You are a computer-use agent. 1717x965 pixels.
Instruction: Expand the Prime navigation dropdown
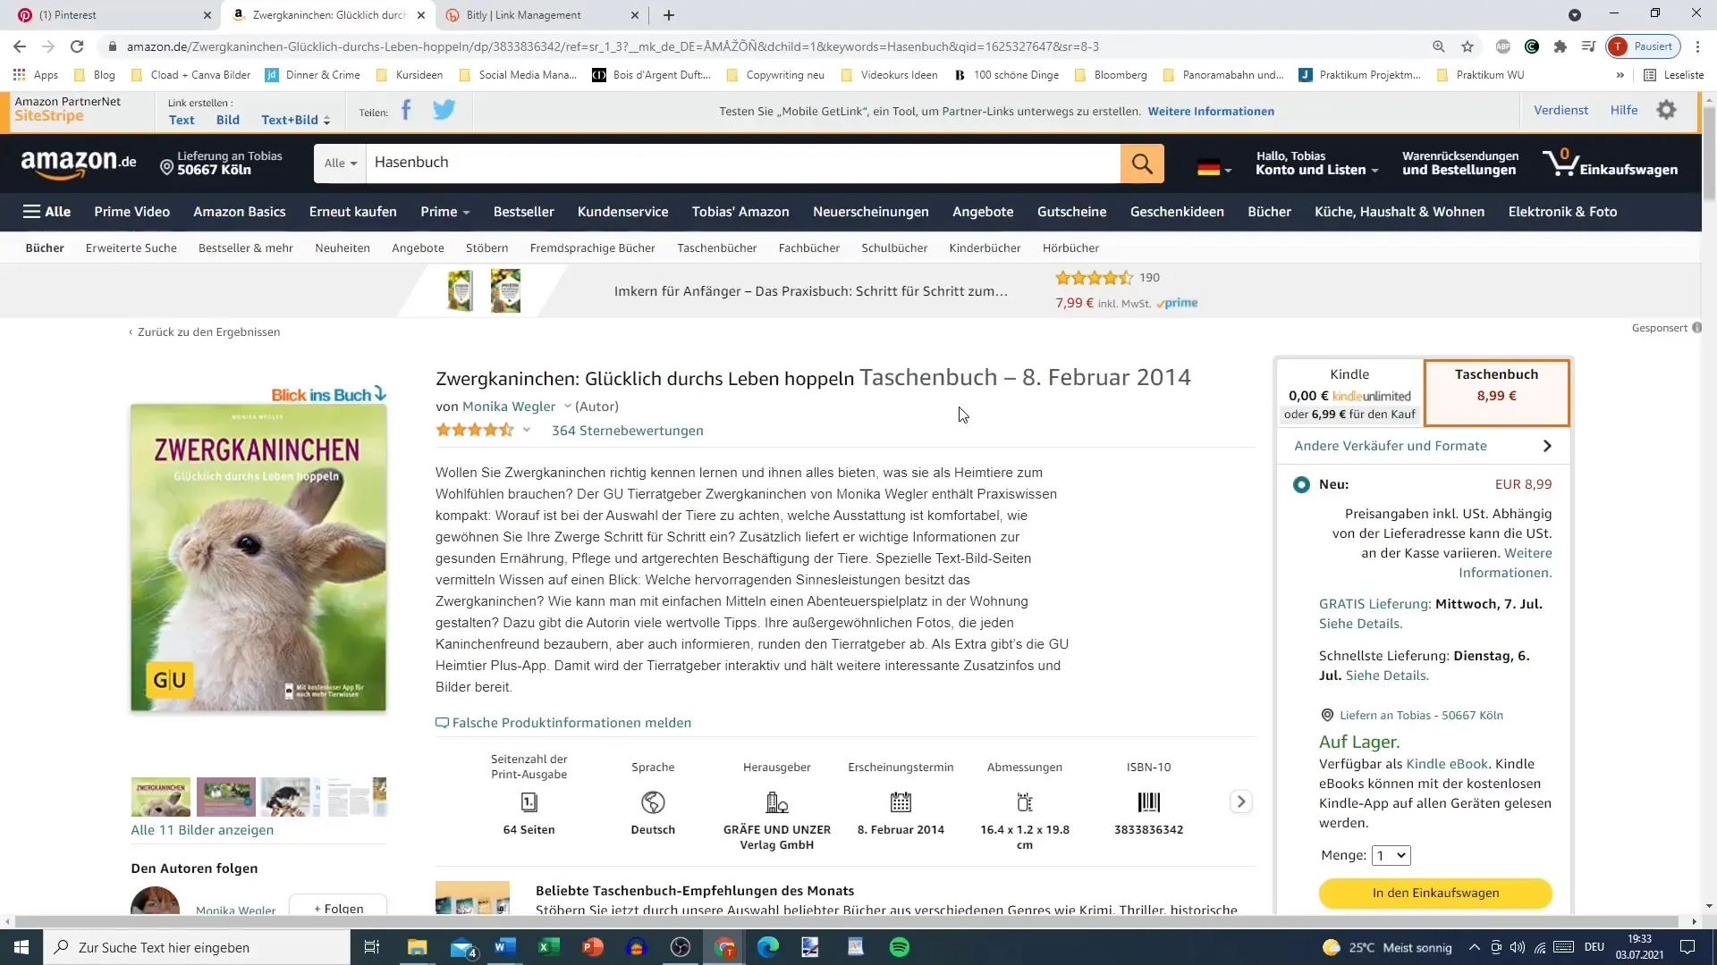pyautogui.click(x=444, y=212)
